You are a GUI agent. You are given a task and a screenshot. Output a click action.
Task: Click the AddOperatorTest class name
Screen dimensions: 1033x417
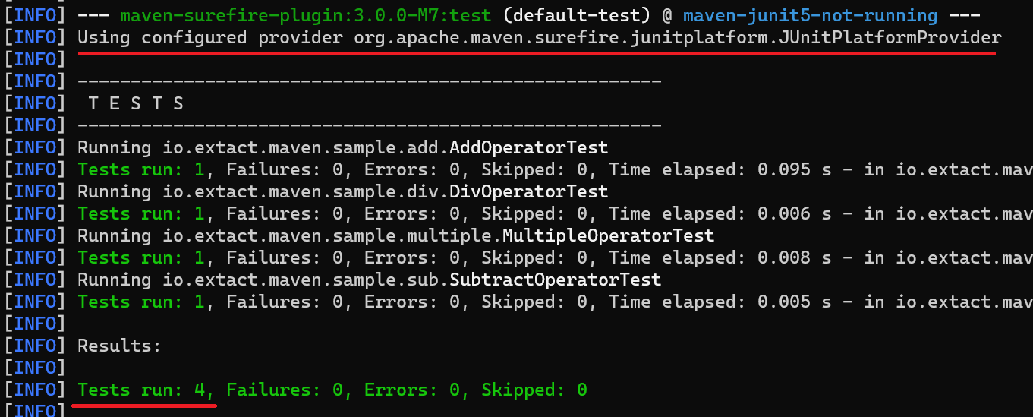529,147
